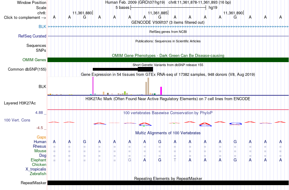Viewport: 289px width, 190px height.
Task: Click the GTEx Gene Expression title text
Action: click(168, 75)
